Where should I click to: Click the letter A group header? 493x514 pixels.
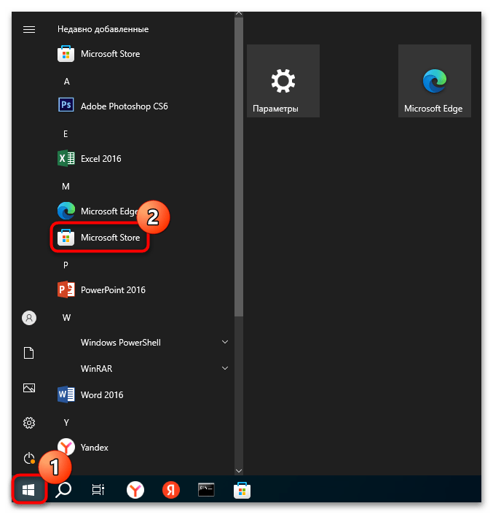coord(66,82)
